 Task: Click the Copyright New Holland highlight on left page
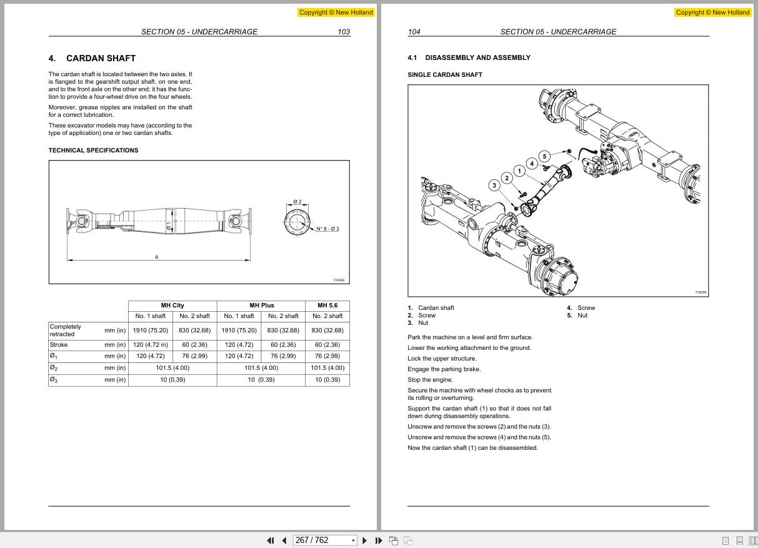point(336,12)
